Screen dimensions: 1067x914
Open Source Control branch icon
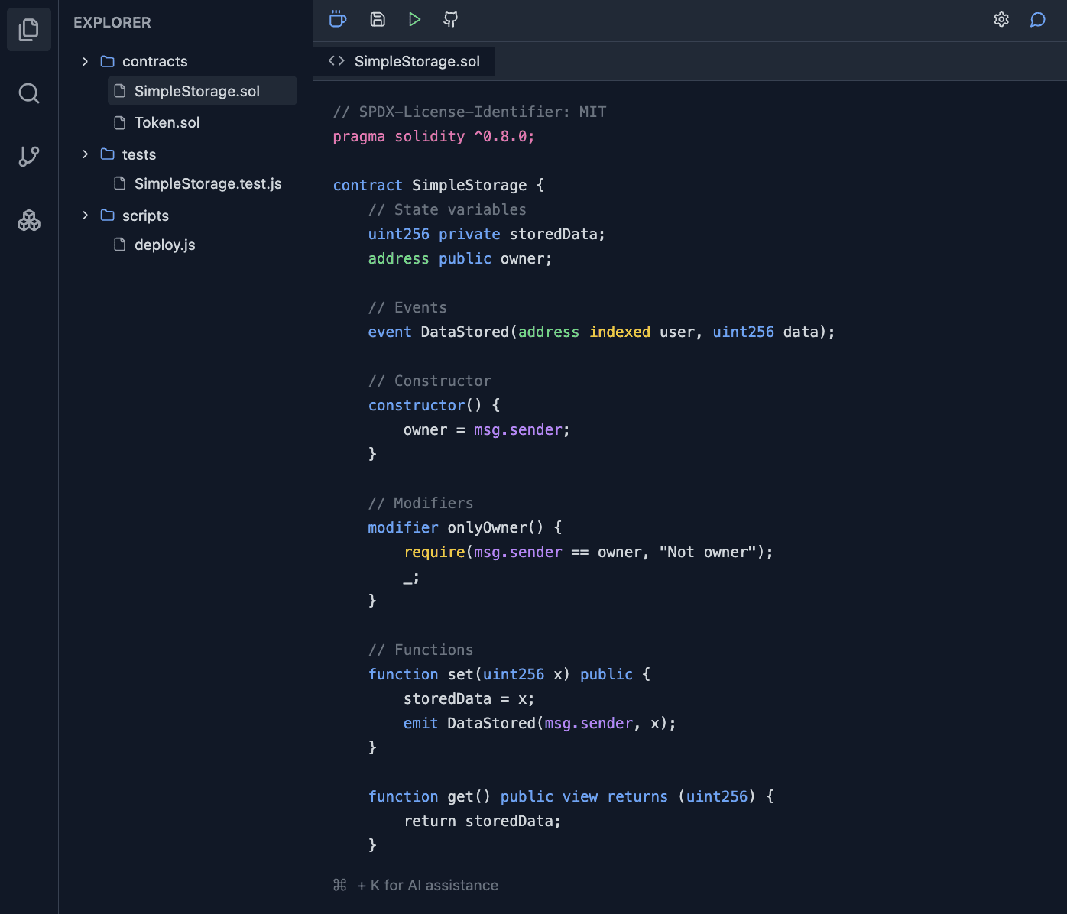(x=29, y=157)
